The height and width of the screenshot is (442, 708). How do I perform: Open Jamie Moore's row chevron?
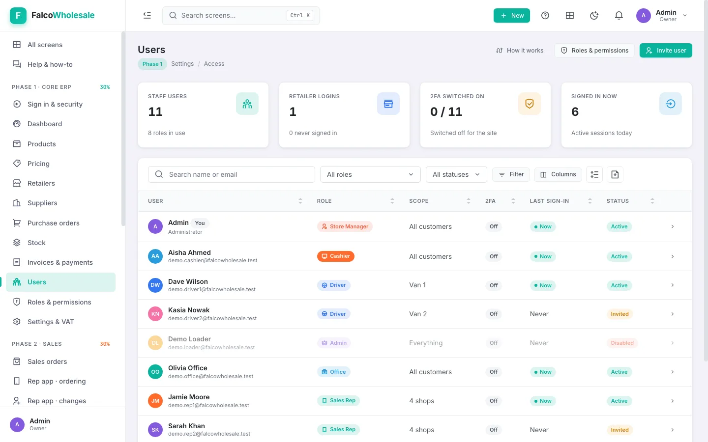(673, 401)
